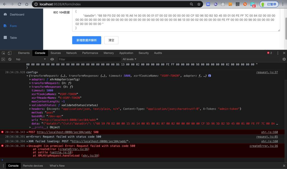This screenshot has width=287, height=169.
Task: Click into the IEC 104数据 textarea
Action: pyautogui.click(x=176, y=20)
